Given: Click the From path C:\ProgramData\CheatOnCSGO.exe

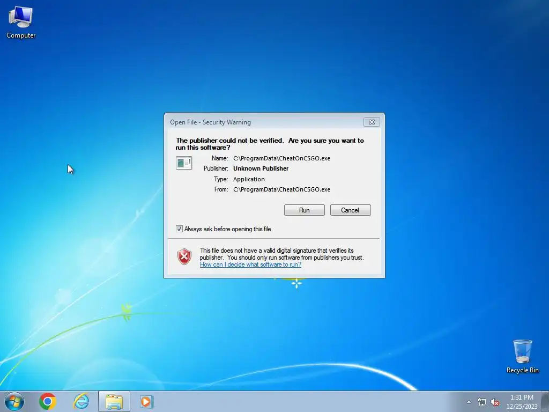Looking at the screenshot, I should tap(281, 189).
